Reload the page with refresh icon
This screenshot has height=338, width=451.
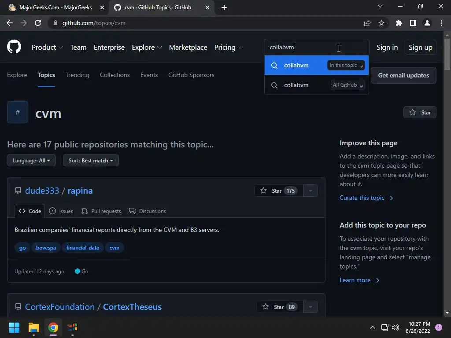point(38,23)
